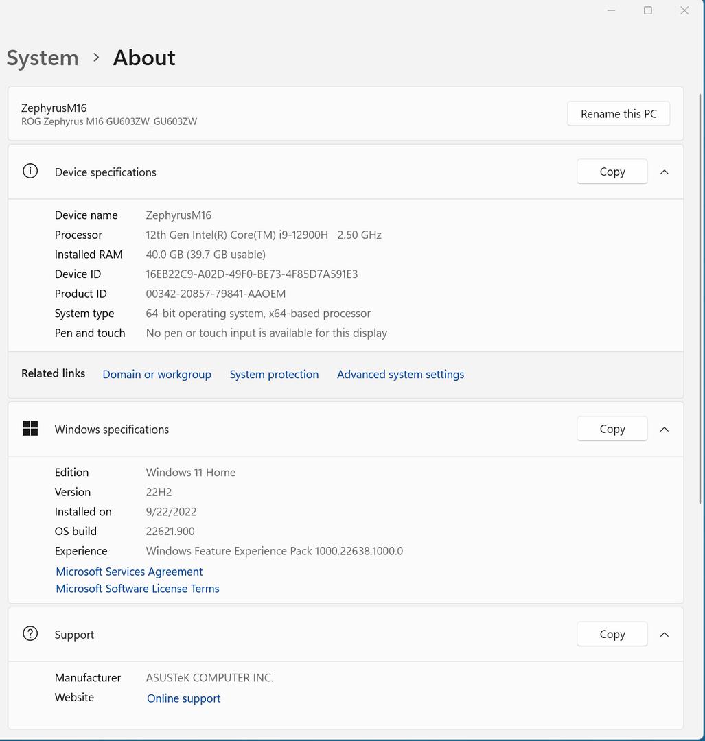Select the model text ROG Zephyrus M16 GU603ZW_GU603ZW
This screenshot has width=705, height=741.
(x=109, y=121)
